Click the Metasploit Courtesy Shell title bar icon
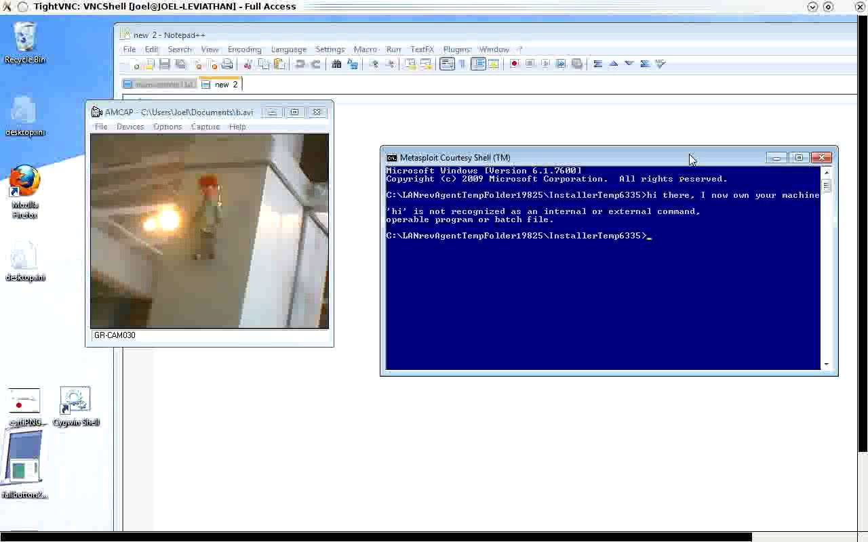Image resolution: width=868 pixels, height=542 pixels. 391,158
